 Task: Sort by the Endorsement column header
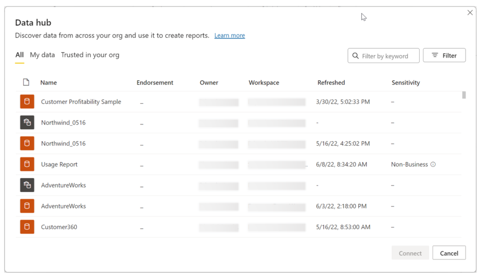coord(155,83)
